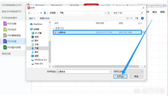Click 此电脑 in the address path
Screen dimensions: 168x96
click(52, 13)
